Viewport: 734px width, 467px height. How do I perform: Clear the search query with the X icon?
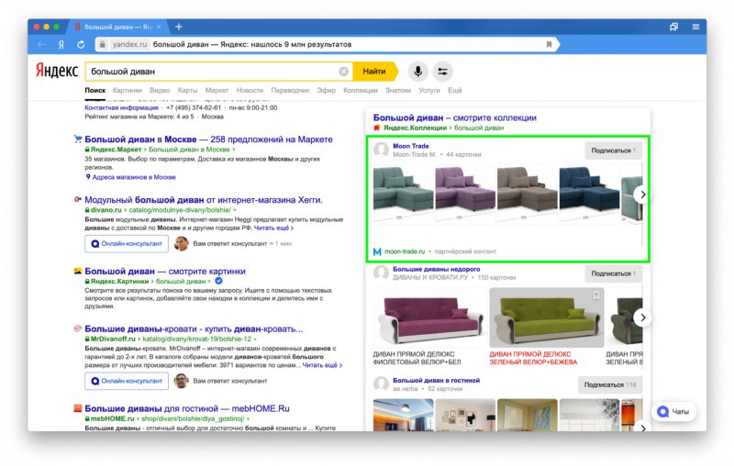click(343, 72)
